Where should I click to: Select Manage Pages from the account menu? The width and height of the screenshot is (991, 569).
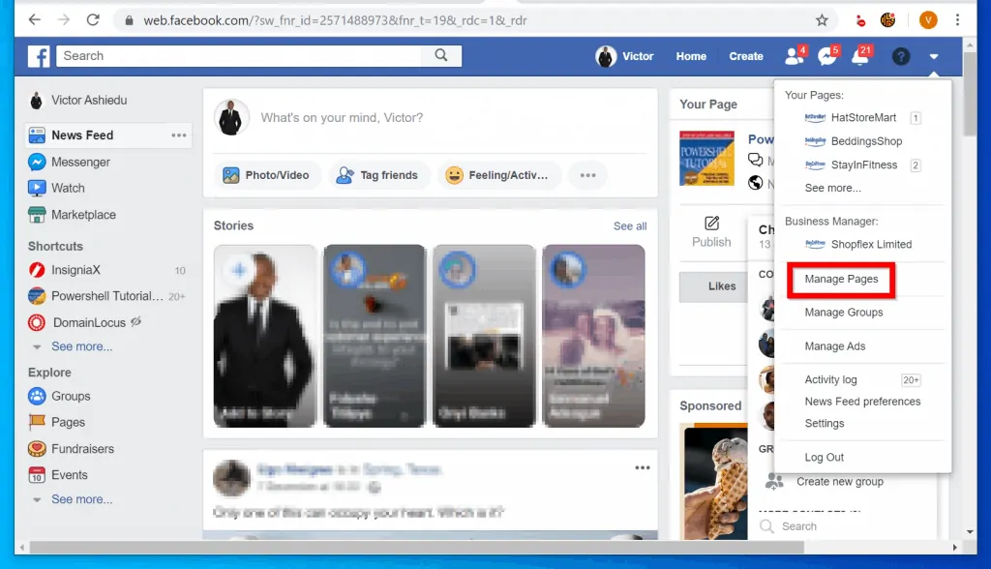coord(838,279)
